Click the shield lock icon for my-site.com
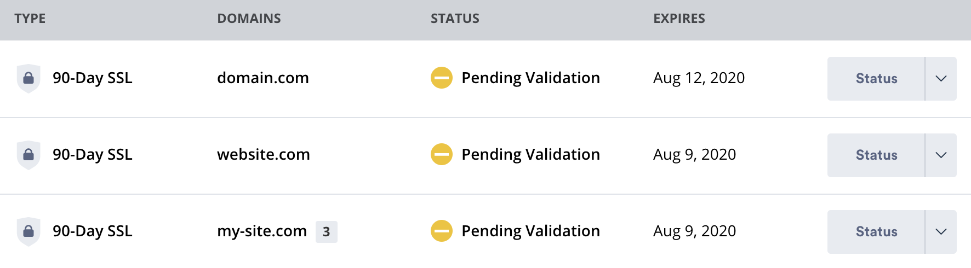This screenshot has width=971, height=268. (28, 231)
